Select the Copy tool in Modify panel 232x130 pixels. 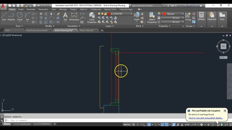pyautogui.click(x=41, y=18)
